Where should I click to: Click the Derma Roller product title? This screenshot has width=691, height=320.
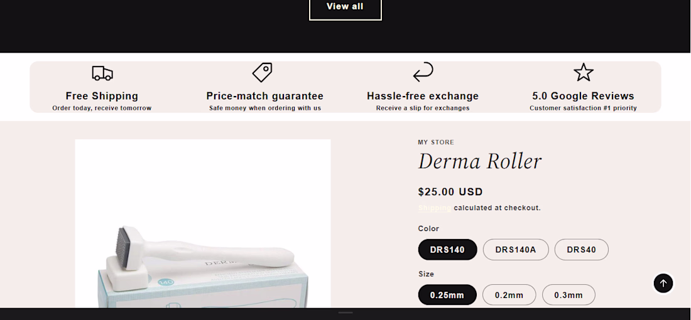479,162
